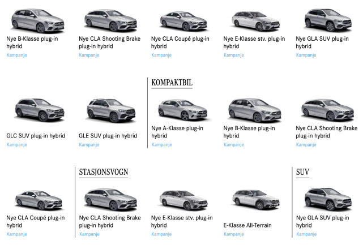Click Kampanje under Kompaktbil CLA Shooting Brake
The image size is (363, 245).
(x=306, y=145)
